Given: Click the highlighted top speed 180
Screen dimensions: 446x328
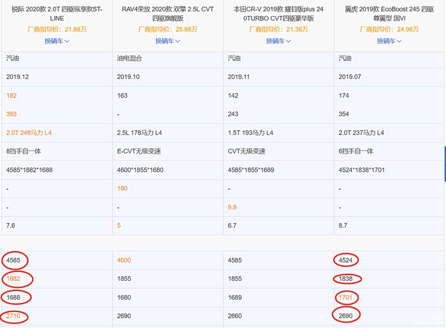Looking at the screenshot, I should point(122,189).
